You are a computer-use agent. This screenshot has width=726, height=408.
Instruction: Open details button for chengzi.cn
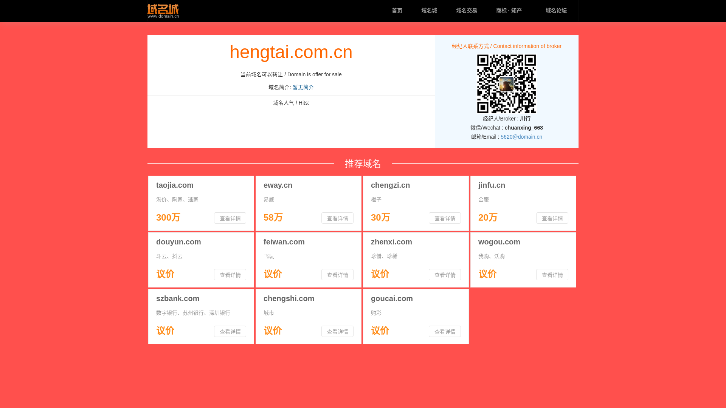[445, 218]
